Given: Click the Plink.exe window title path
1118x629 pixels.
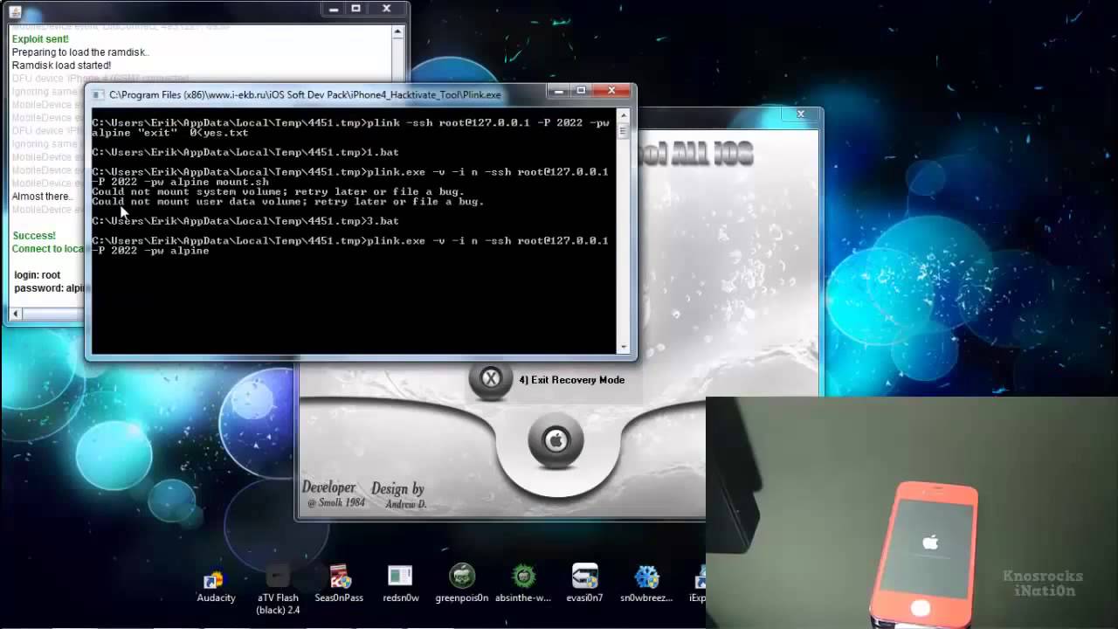Looking at the screenshot, I should 305,95.
